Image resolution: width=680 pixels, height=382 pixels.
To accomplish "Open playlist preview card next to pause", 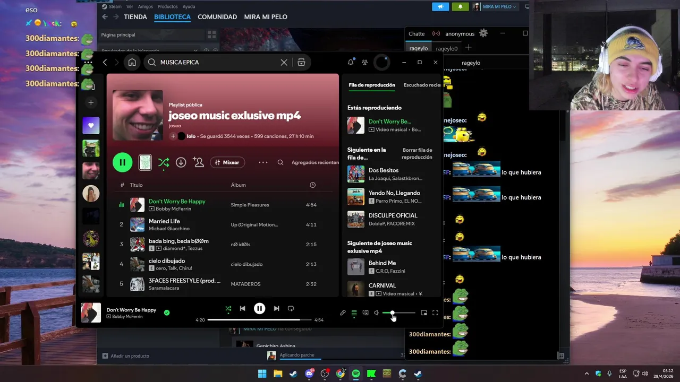I will pyautogui.click(x=145, y=162).
